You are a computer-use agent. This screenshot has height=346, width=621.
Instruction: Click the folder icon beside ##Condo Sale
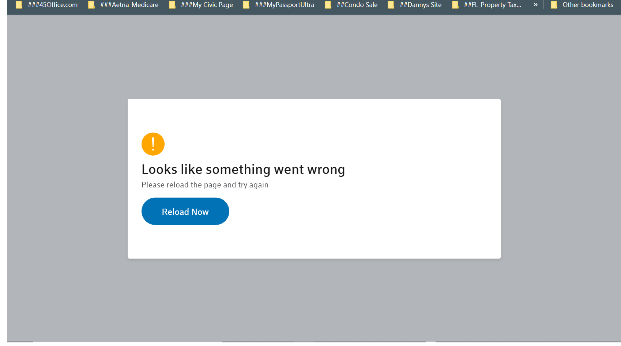point(328,5)
